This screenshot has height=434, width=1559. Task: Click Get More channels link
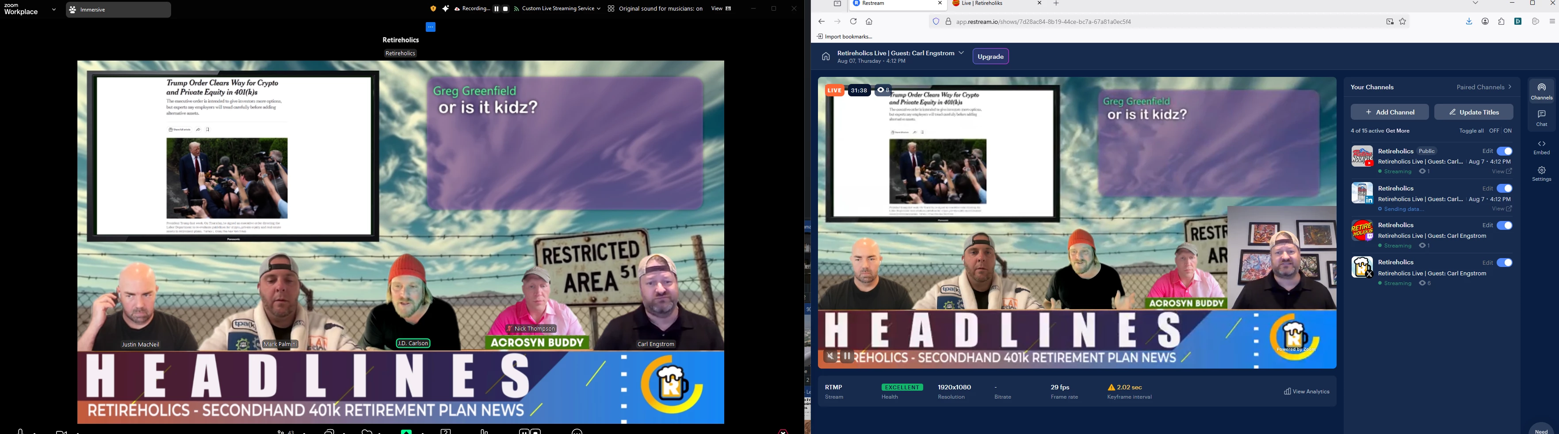[1399, 131]
